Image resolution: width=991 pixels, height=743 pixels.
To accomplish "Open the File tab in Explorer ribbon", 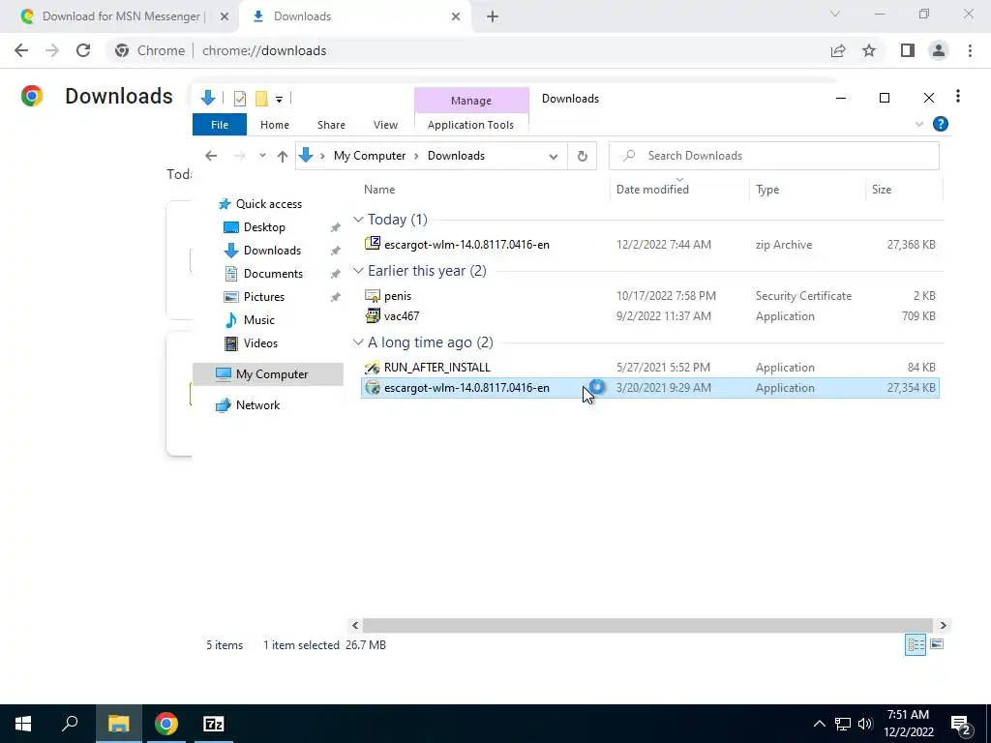I will pos(220,125).
